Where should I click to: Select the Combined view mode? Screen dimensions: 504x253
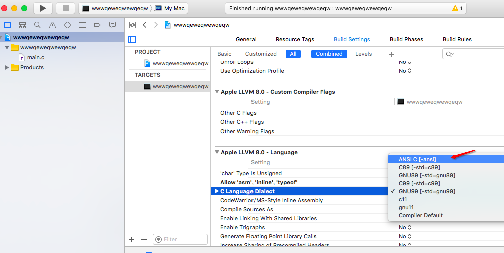coord(329,54)
